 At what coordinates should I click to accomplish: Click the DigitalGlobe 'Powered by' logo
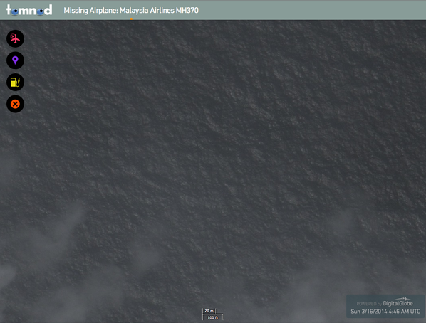coord(385,302)
